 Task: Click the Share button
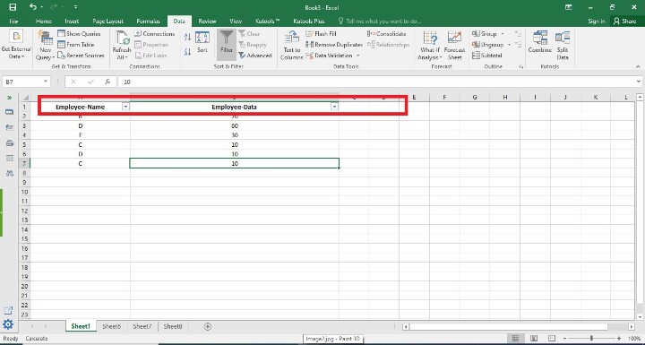[x=624, y=21]
